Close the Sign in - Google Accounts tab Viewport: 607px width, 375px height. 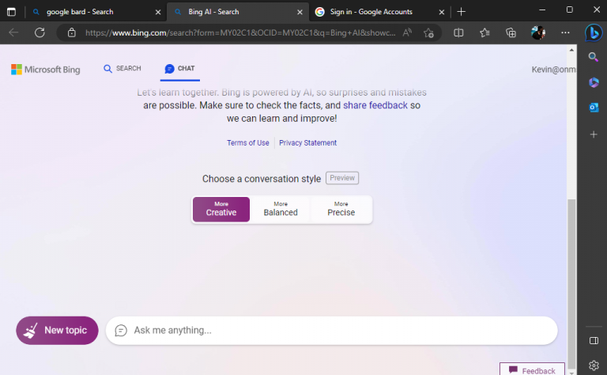coord(441,12)
